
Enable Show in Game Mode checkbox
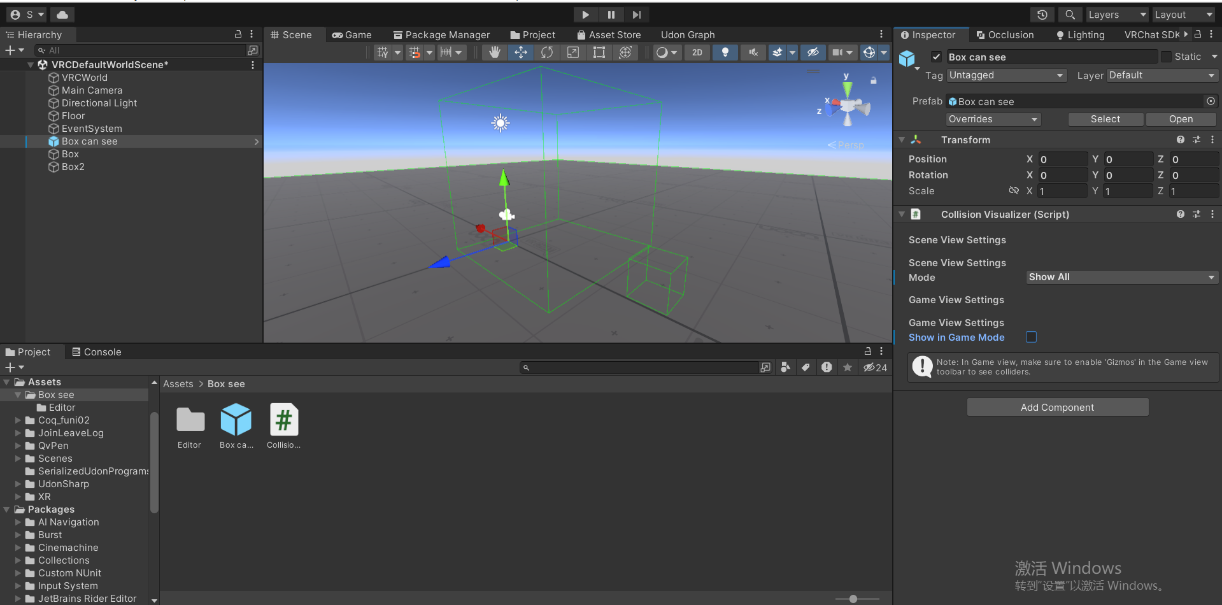pyautogui.click(x=1031, y=337)
